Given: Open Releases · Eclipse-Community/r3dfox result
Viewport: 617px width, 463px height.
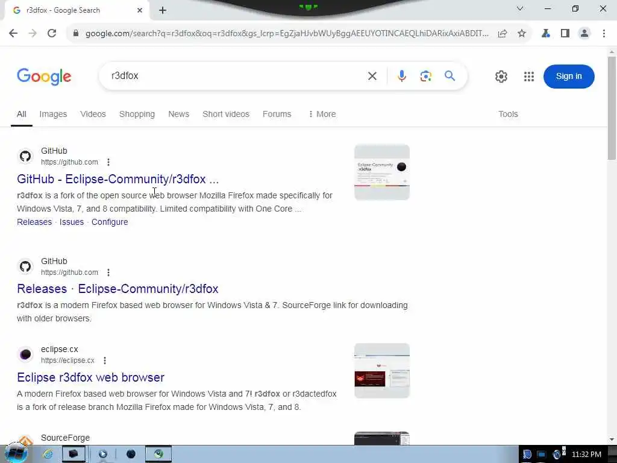Looking at the screenshot, I should coord(117,289).
